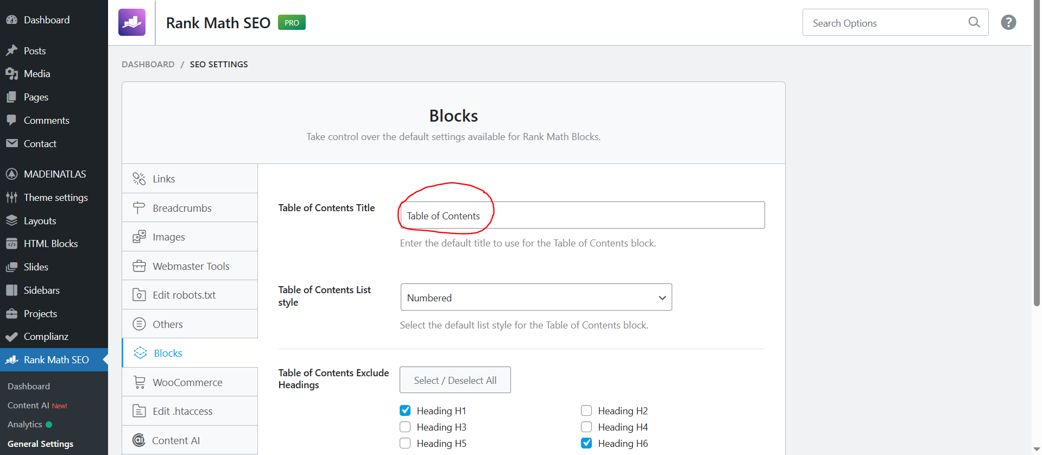Screen dimensions: 1042x455
Task: Click the Webmaster Tools toolbox icon
Action: 139,266
